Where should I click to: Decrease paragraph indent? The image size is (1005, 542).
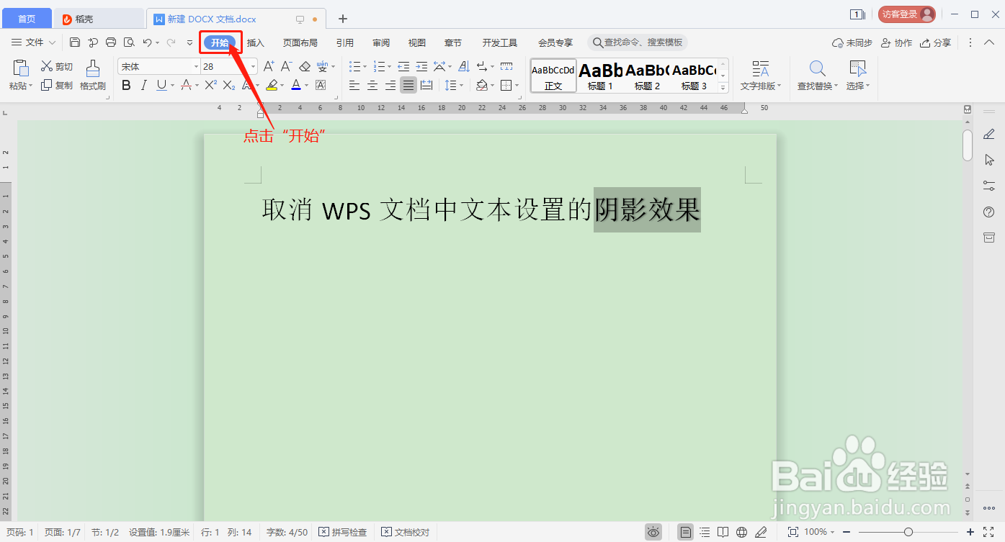pos(403,66)
